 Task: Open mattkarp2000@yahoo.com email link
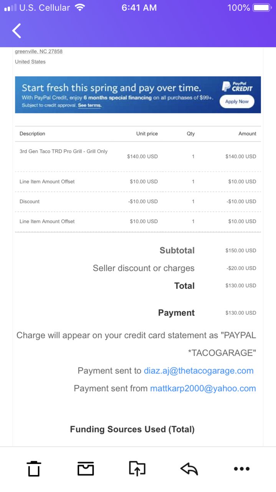(x=203, y=389)
